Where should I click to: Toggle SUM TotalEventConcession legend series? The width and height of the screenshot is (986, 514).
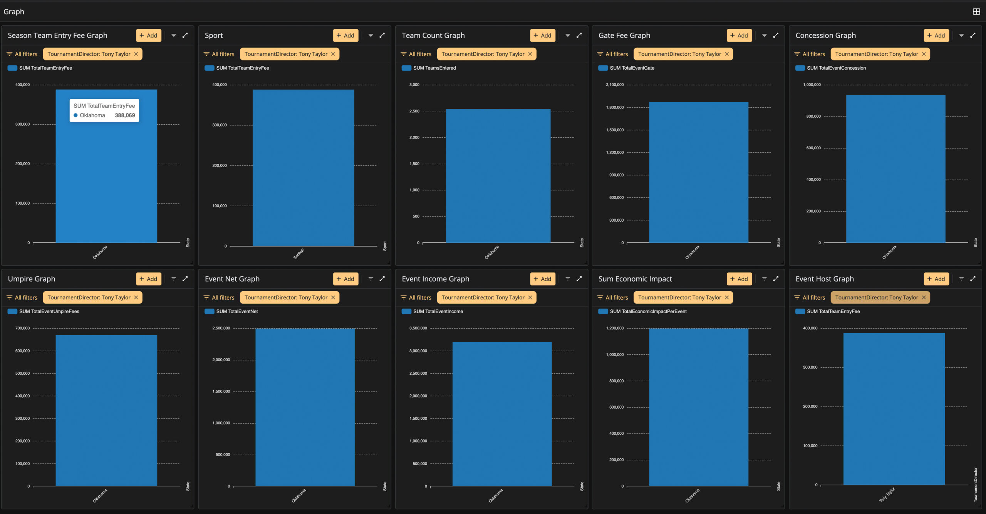[x=830, y=68]
